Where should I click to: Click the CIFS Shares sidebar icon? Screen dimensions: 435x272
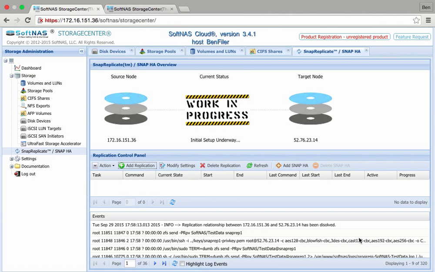click(23, 98)
